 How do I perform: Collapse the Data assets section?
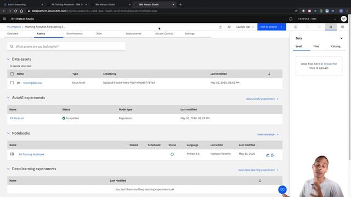point(8,59)
